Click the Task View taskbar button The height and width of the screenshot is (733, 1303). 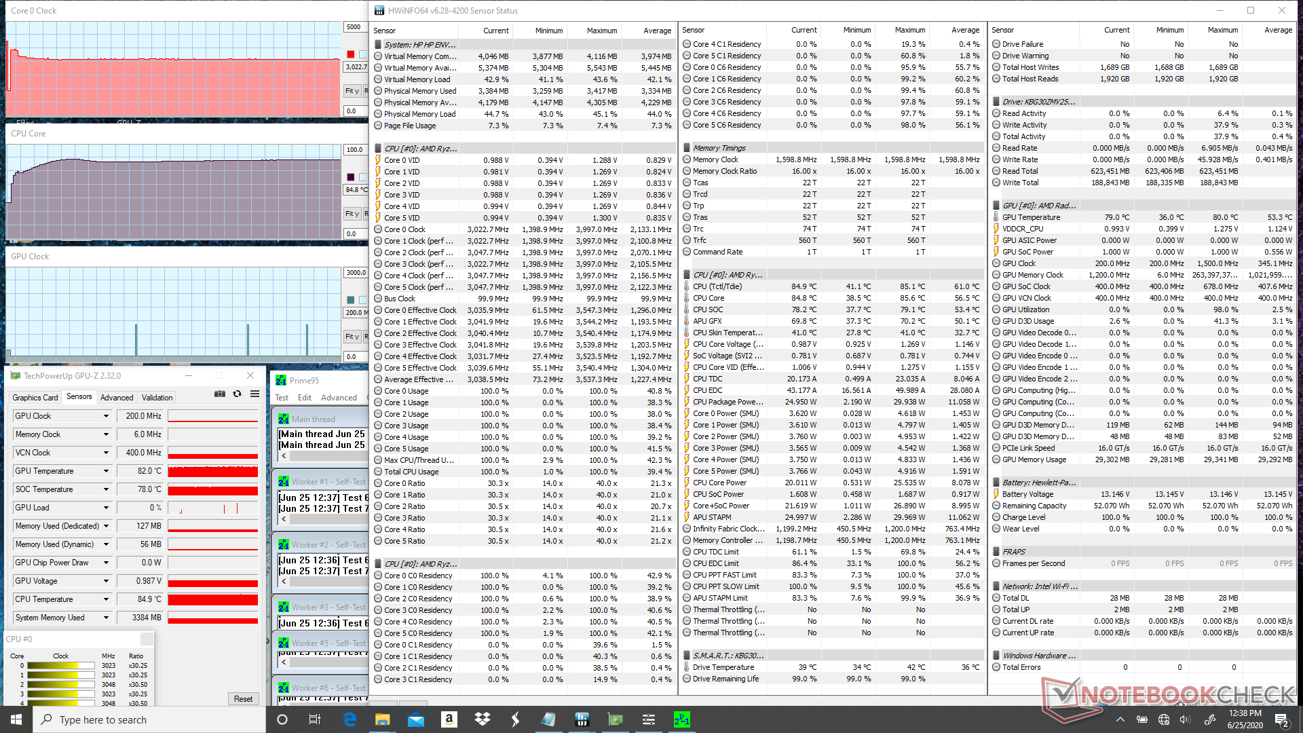[x=315, y=719]
